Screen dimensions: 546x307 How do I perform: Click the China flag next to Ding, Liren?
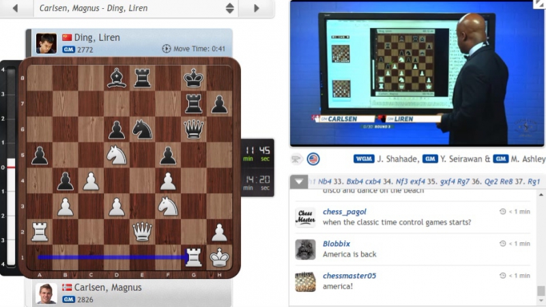(67, 38)
